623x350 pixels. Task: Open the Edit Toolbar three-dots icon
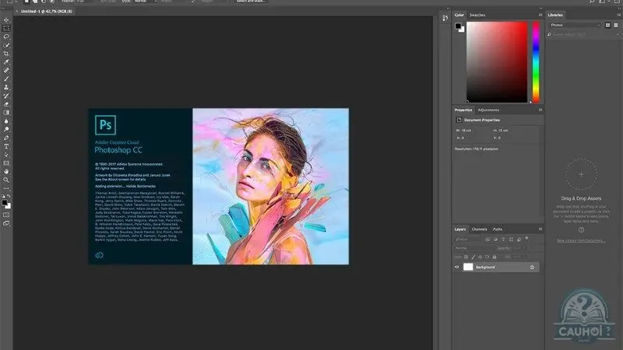pos(6,188)
